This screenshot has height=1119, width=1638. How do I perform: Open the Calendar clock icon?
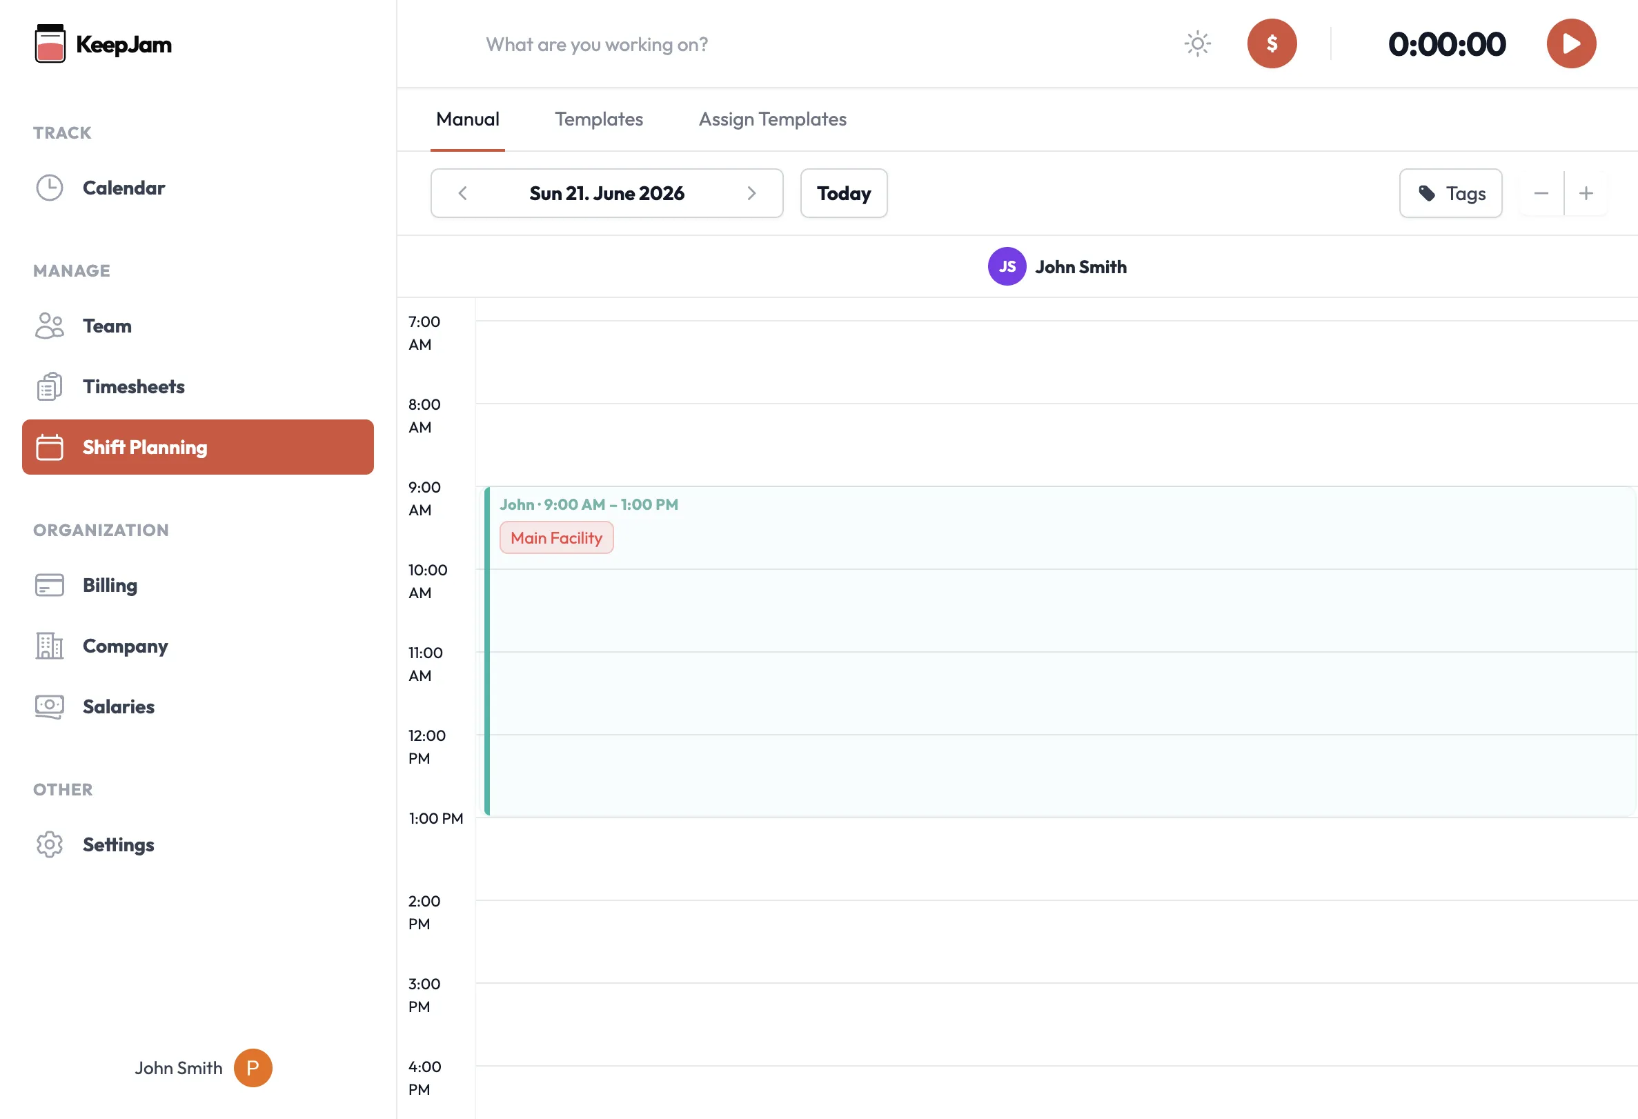point(50,188)
